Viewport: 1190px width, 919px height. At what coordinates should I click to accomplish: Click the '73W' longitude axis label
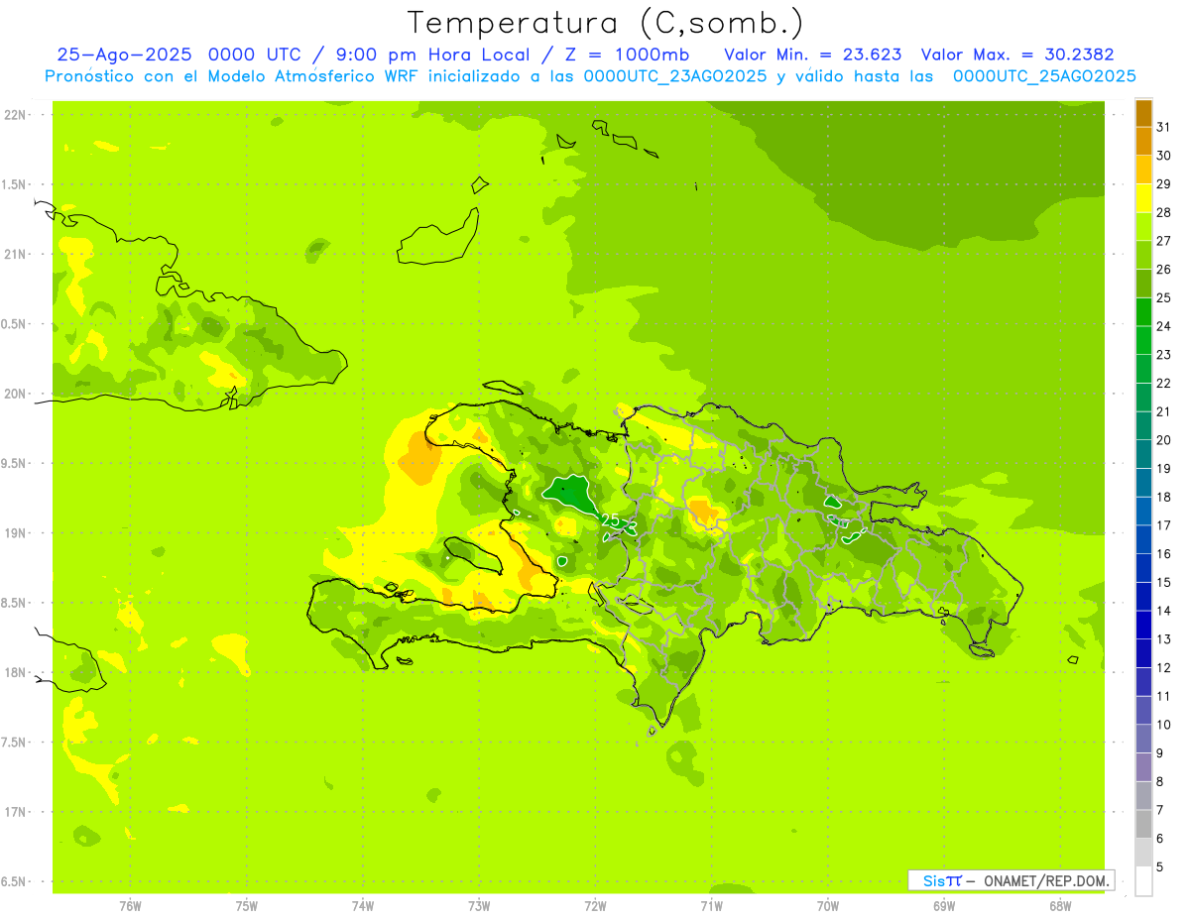479,906
